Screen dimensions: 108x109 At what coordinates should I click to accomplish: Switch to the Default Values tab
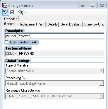click(71, 24)
